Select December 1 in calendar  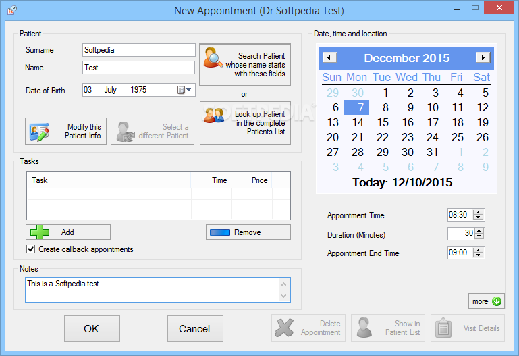[x=385, y=93]
